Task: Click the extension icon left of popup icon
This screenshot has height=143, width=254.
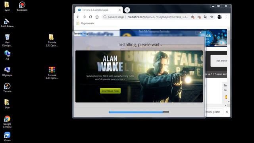Action: click(193, 17)
